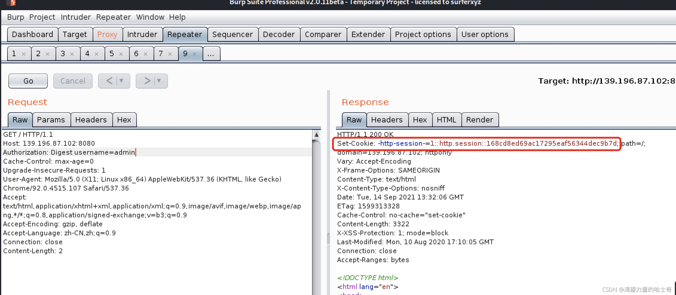Select Repeater request tab 3
The height and width of the screenshot is (295, 676).
[x=63, y=54]
